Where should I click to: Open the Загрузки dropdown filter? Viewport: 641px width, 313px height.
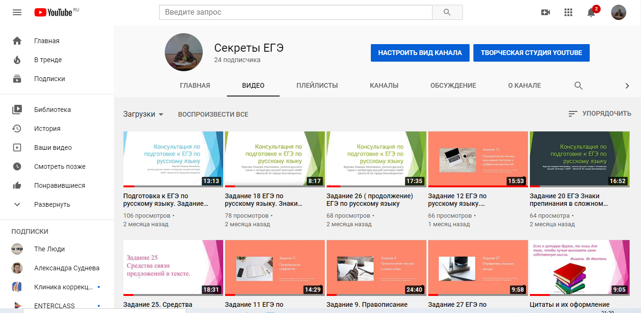tap(143, 114)
